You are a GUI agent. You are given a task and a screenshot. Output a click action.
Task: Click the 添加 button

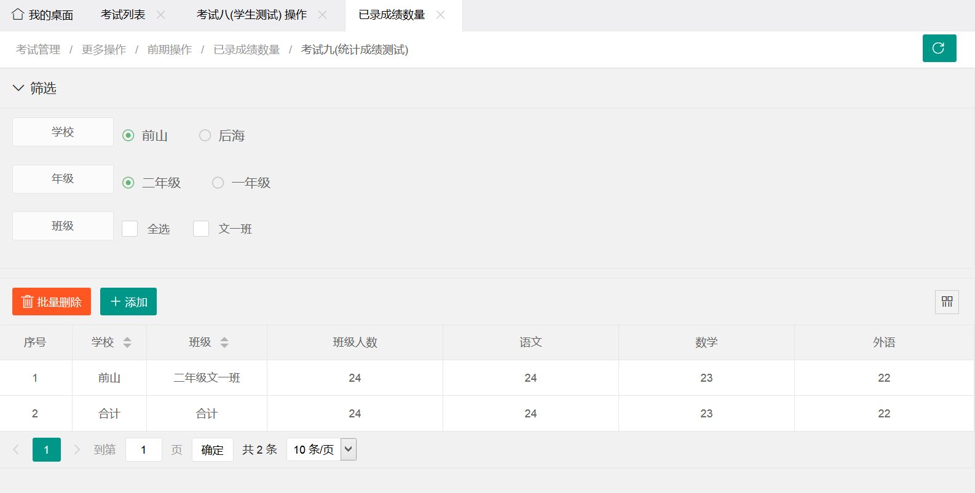click(x=128, y=302)
